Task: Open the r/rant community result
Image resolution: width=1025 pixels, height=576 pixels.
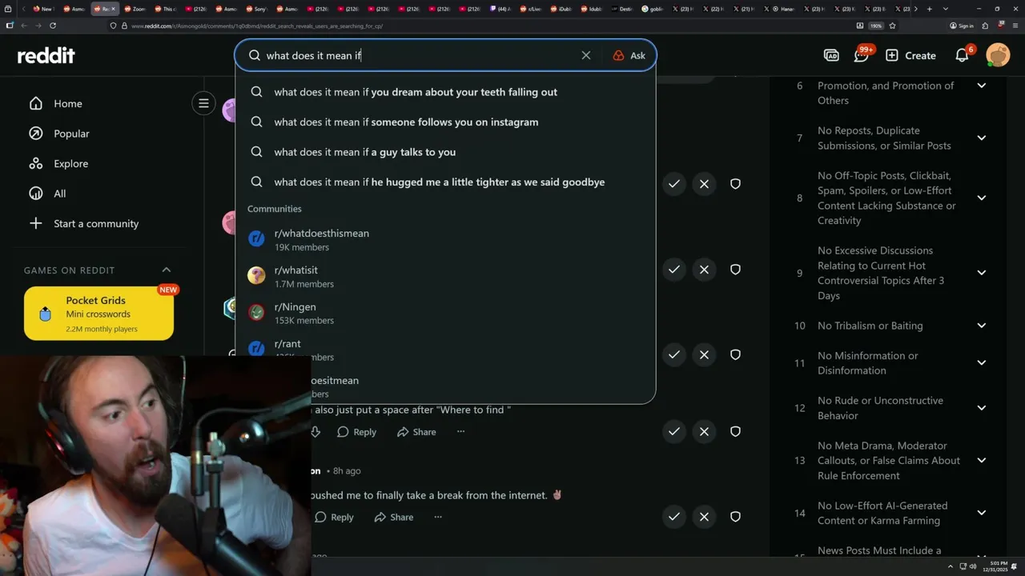Action: (445, 350)
